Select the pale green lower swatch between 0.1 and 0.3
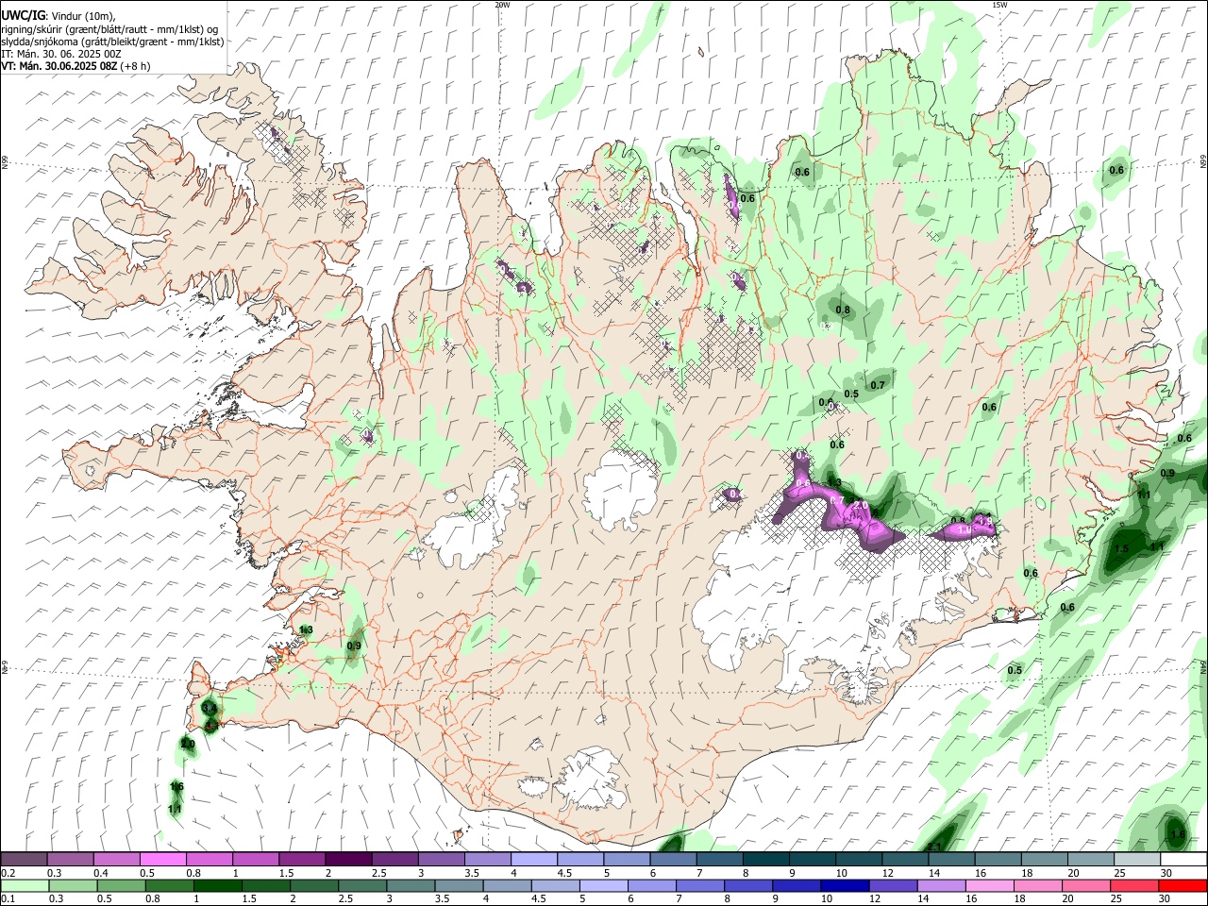Viewport: 1208px width, 906px height. tap(25, 885)
